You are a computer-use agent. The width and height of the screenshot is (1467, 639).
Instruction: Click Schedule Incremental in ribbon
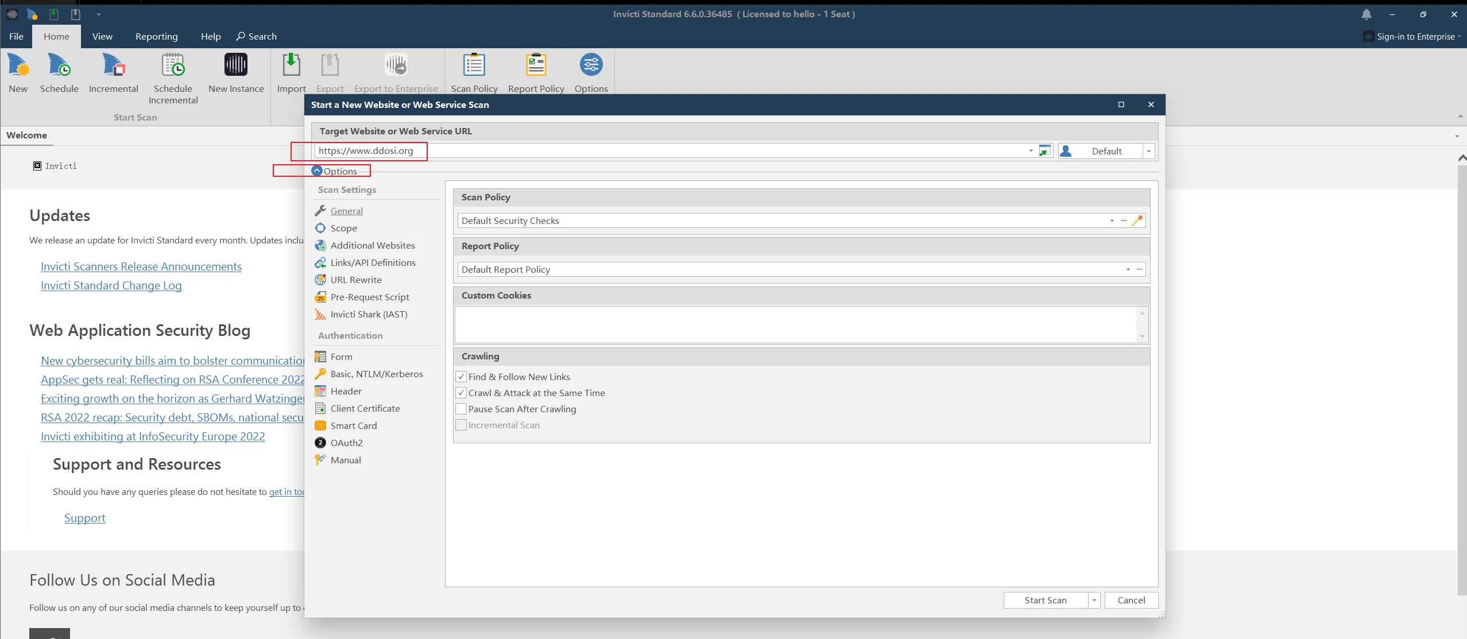tap(173, 79)
